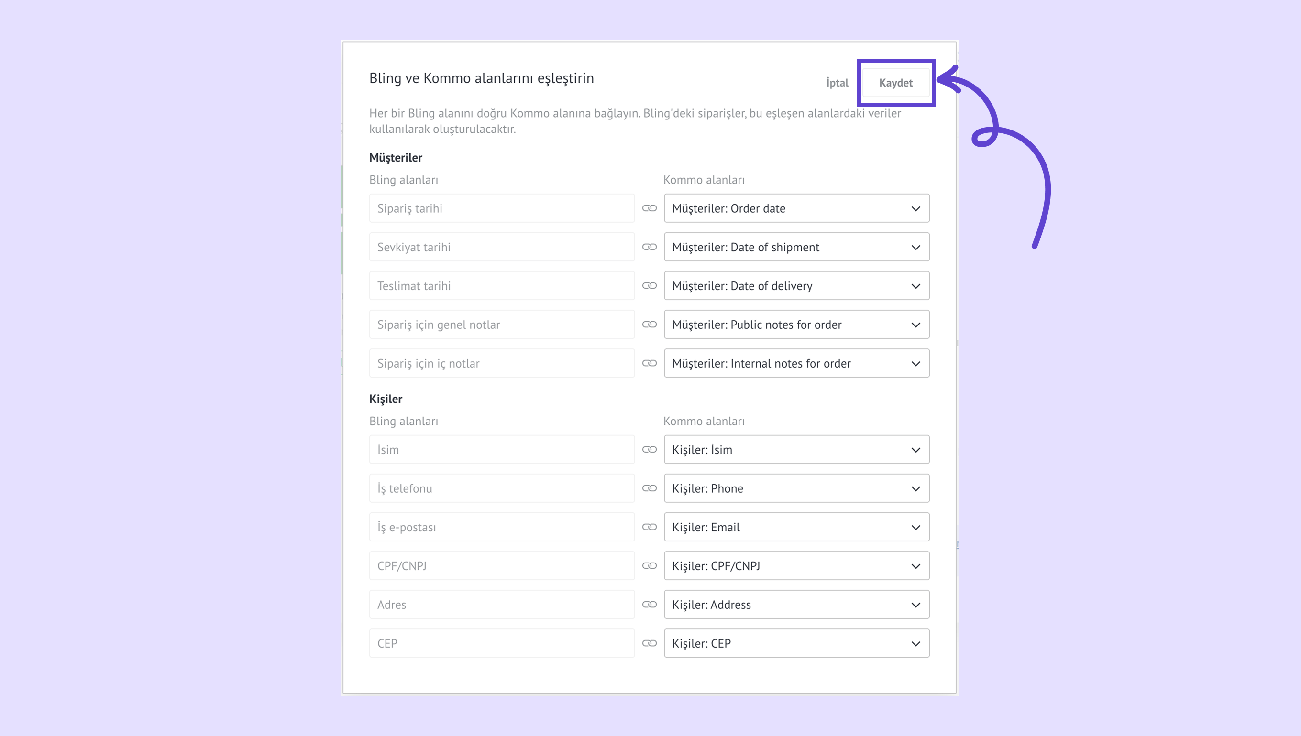The image size is (1301, 736).
Task: Click link icon next to CPF/CNPJ field
Action: [x=649, y=566]
